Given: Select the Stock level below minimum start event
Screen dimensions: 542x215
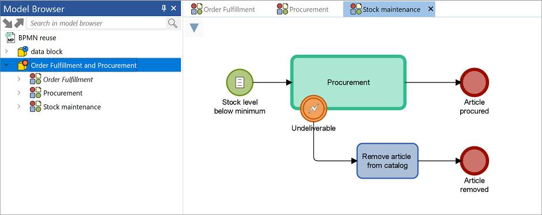Looking at the screenshot, I should (240, 82).
